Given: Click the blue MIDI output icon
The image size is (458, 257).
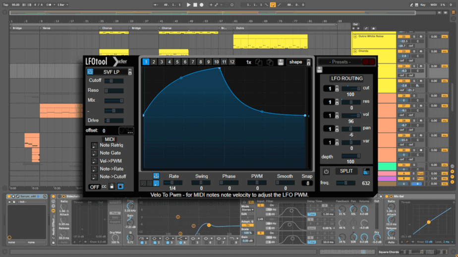Looking at the screenshot, I should pos(120,186).
